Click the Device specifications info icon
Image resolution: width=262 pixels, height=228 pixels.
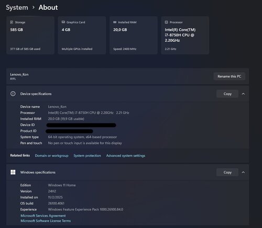click(13, 94)
